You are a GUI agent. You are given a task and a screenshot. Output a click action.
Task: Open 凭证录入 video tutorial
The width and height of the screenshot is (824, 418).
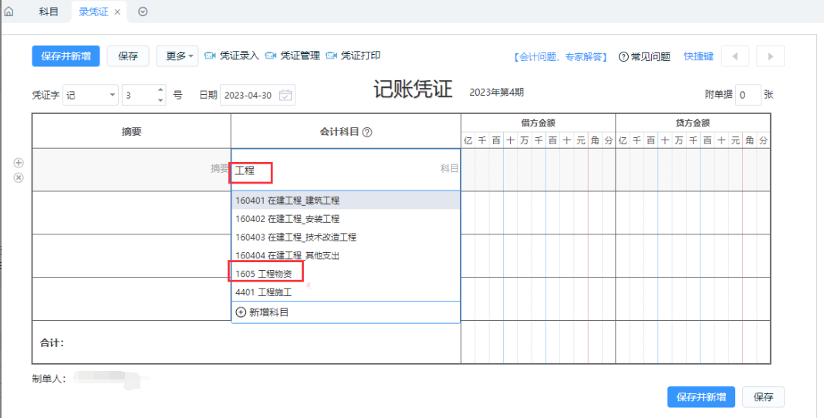coord(231,56)
